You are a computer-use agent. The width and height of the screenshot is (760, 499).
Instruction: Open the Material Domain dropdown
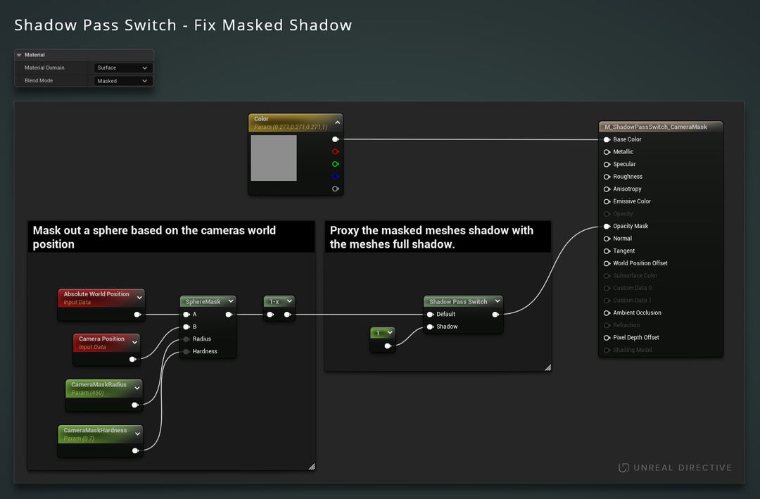click(123, 68)
